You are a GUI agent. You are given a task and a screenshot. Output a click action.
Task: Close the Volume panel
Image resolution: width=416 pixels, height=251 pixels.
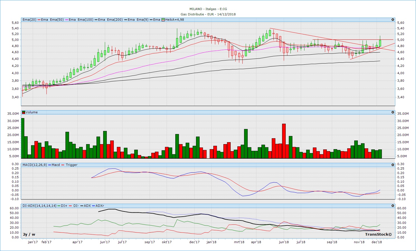tap(393, 112)
